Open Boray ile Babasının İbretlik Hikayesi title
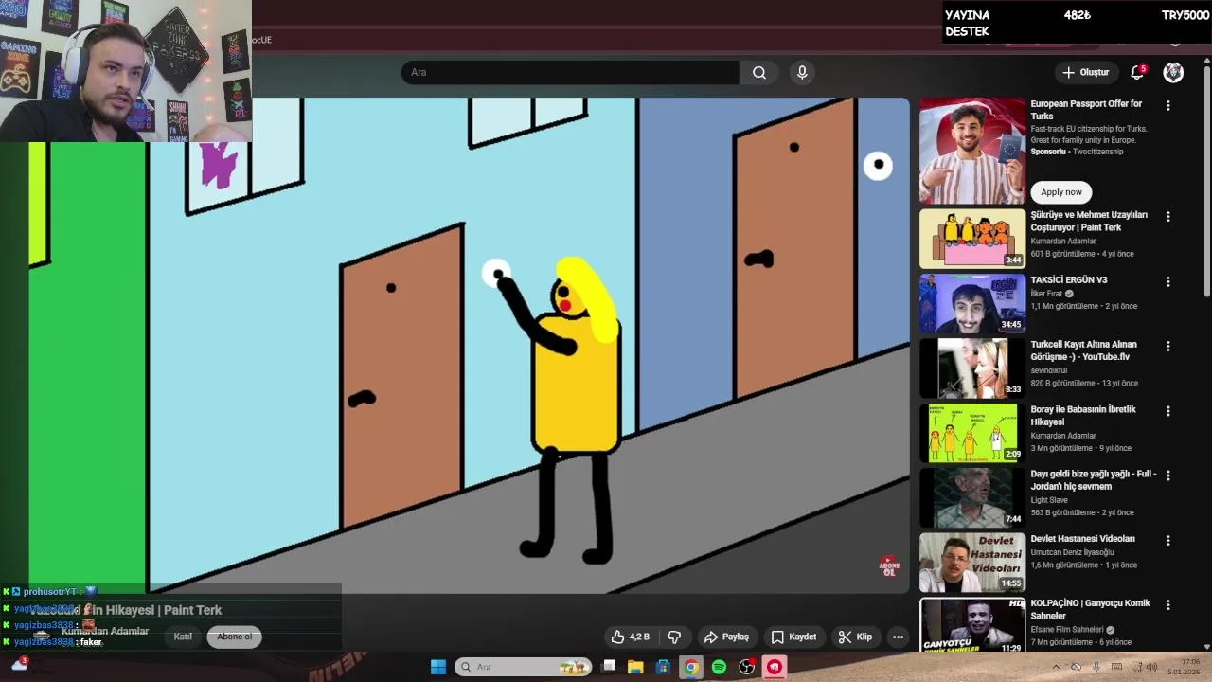 [1083, 415]
